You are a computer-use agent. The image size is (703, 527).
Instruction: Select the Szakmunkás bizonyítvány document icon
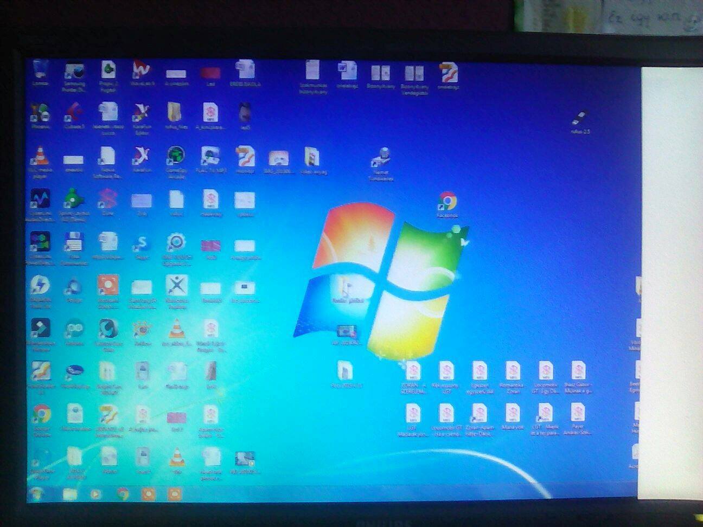313,76
